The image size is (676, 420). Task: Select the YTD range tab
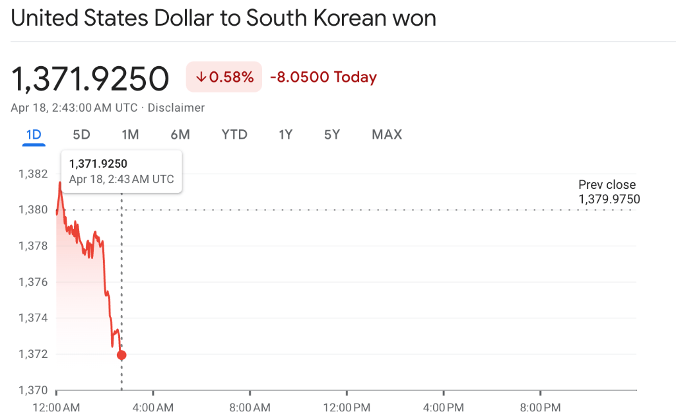pyautogui.click(x=234, y=135)
